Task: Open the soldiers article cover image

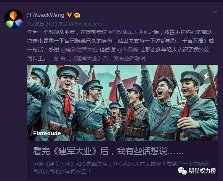Action: click(122, 103)
